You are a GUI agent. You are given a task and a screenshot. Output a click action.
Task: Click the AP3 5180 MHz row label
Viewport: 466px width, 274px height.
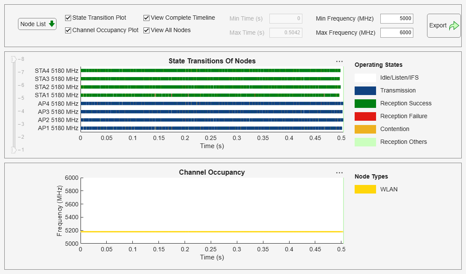pos(58,112)
